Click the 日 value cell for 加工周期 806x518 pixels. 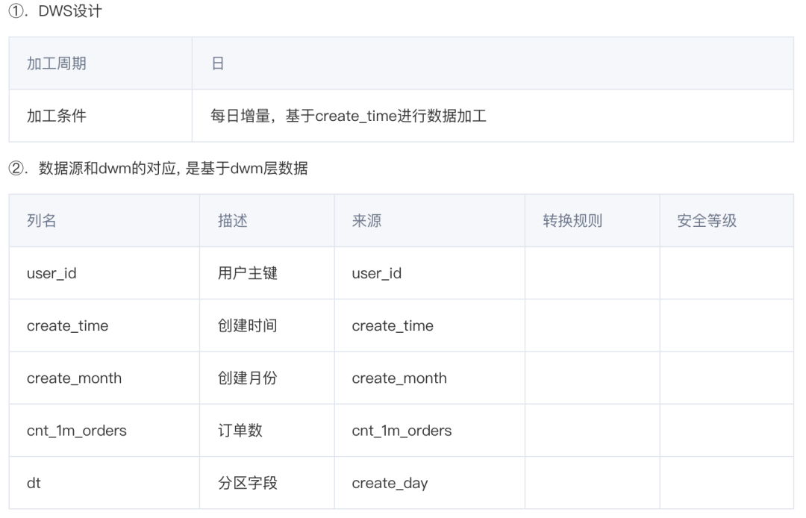coord(218,63)
